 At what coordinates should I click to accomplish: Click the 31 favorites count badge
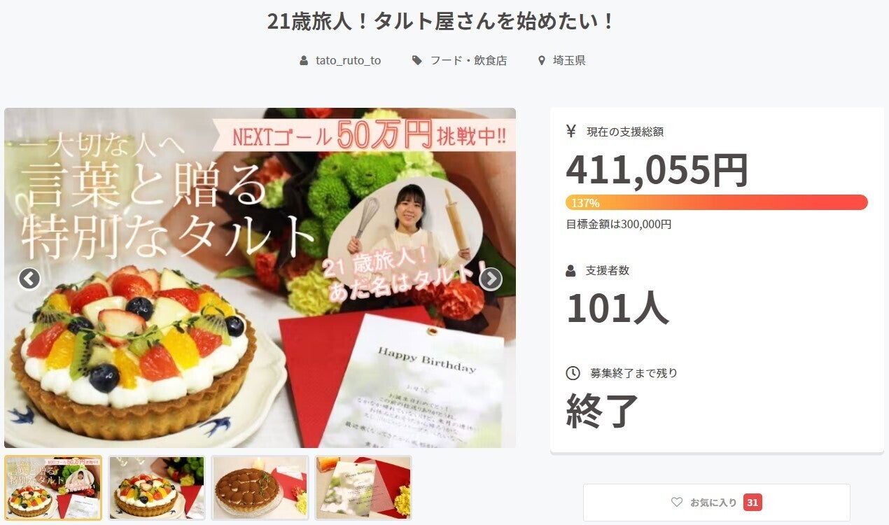(x=752, y=502)
